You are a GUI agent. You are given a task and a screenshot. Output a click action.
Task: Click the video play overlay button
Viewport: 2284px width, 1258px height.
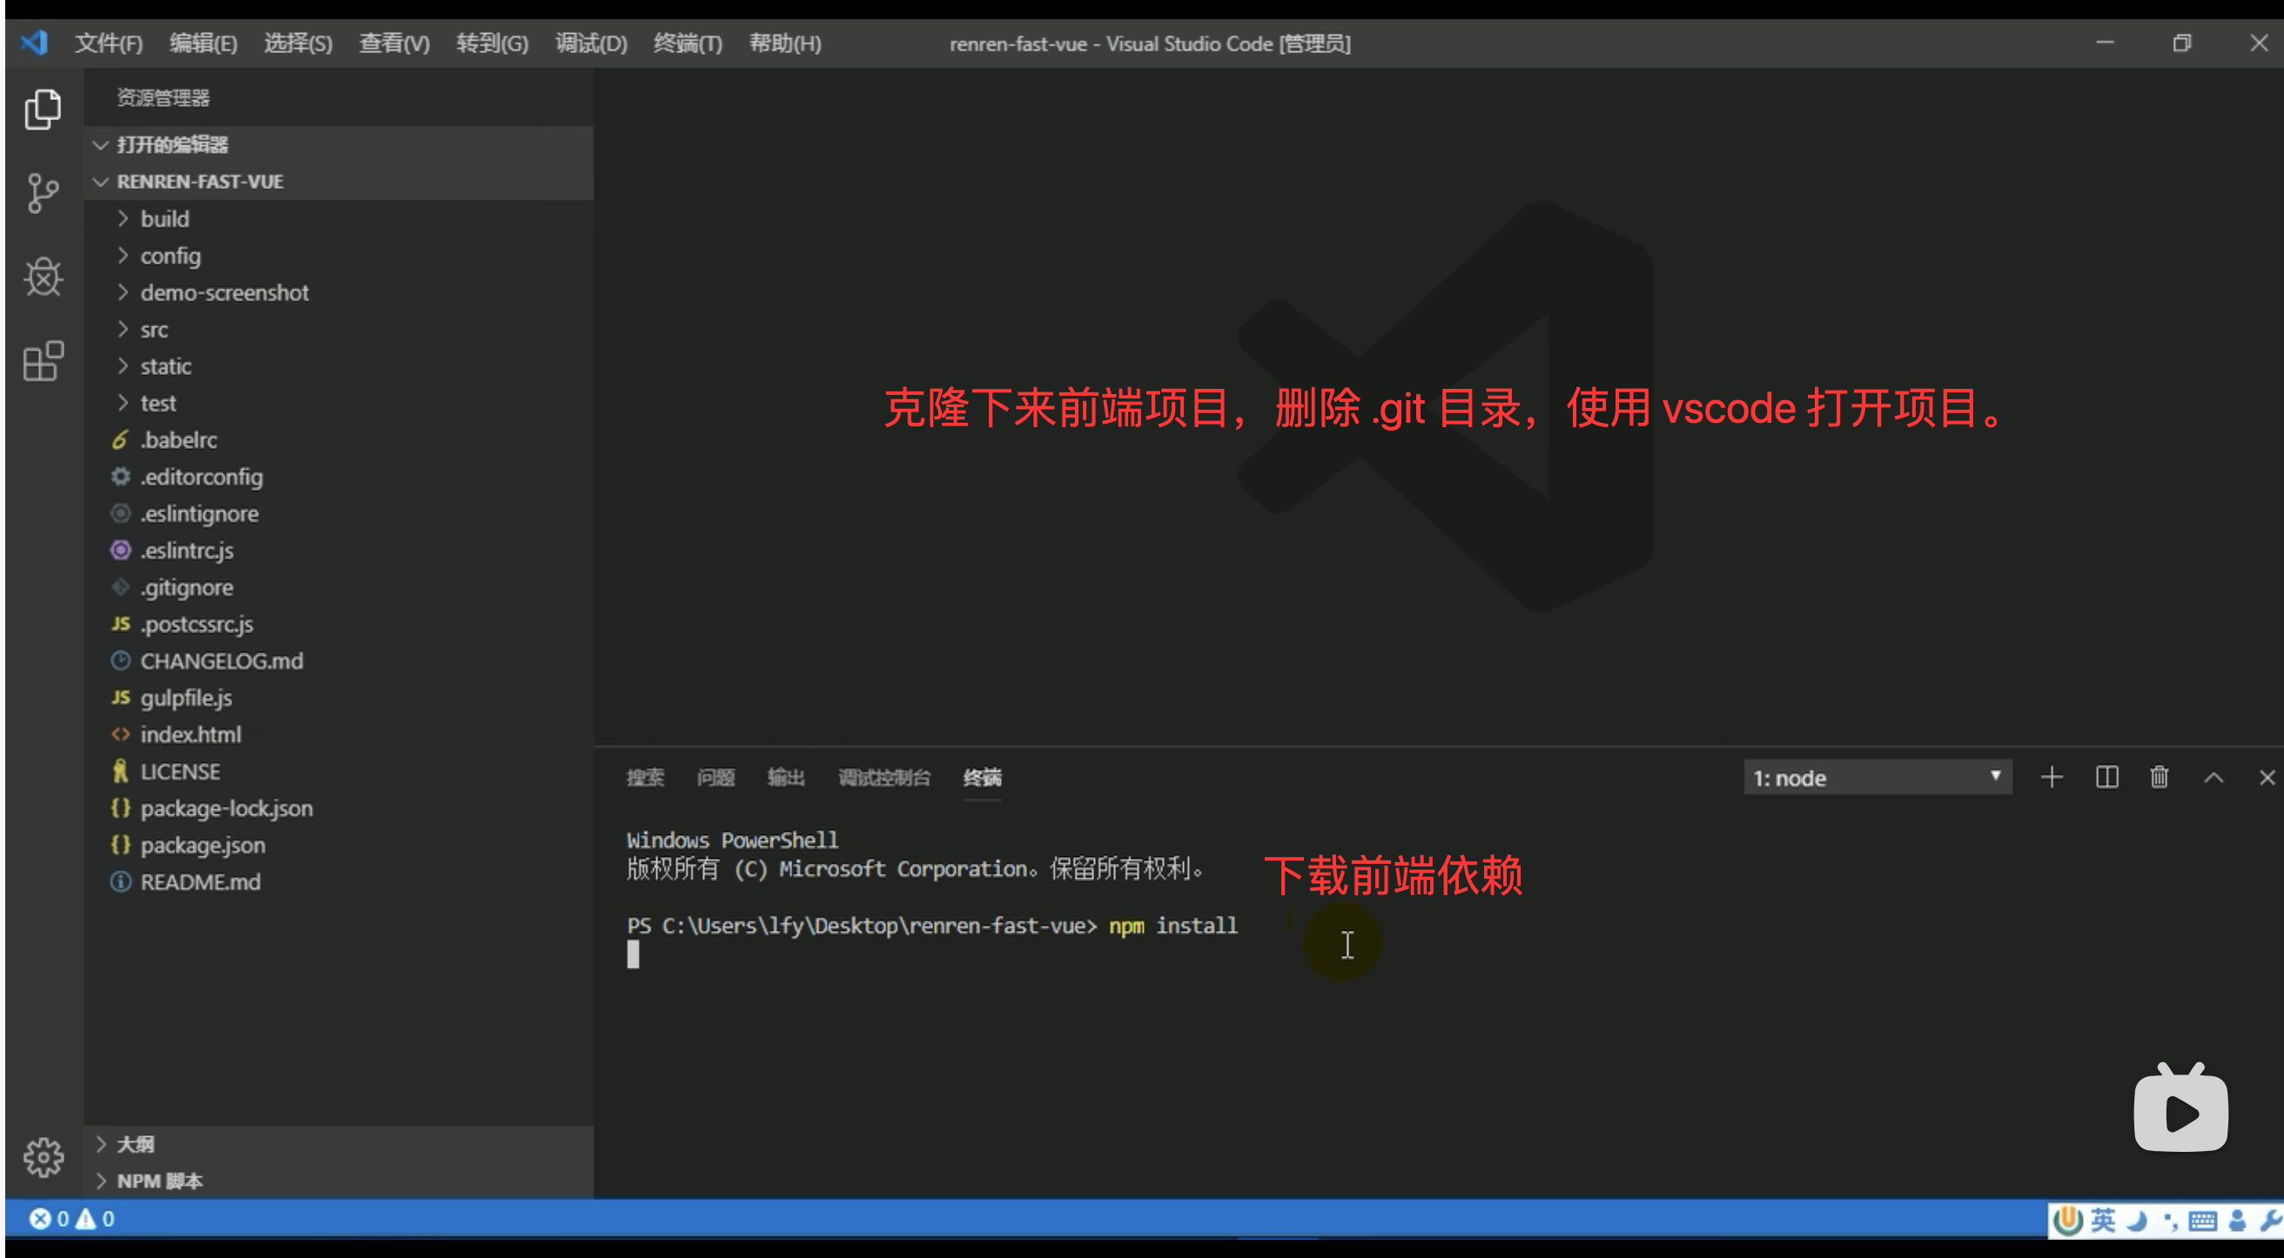[x=2180, y=1112]
